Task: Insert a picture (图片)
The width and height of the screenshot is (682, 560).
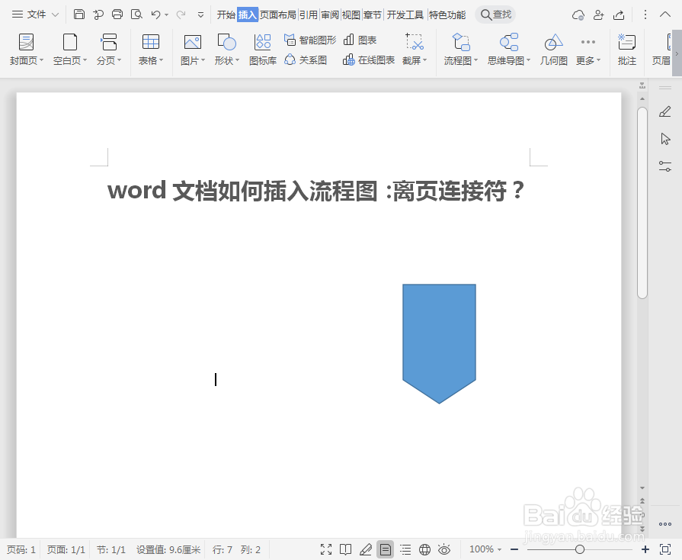Action: pyautogui.click(x=193, y=49)
